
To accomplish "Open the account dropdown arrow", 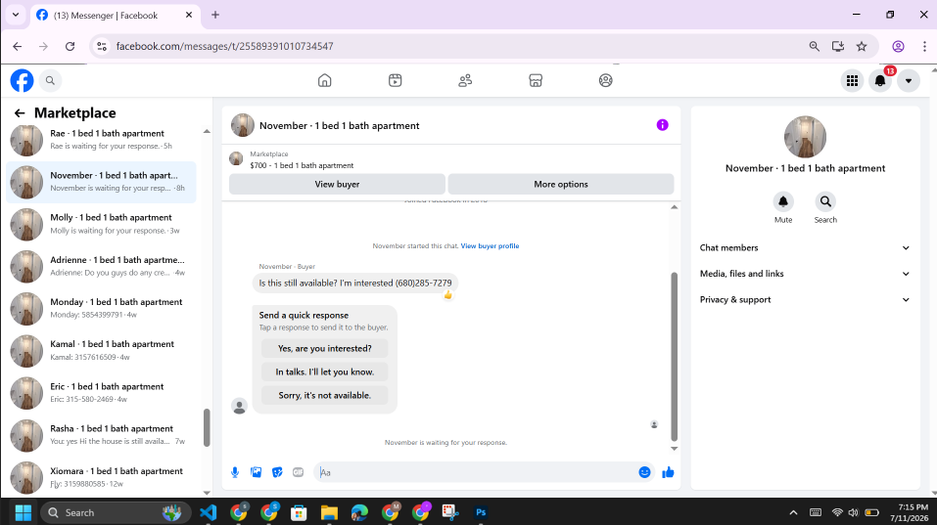I will click(x=909, y=80).
